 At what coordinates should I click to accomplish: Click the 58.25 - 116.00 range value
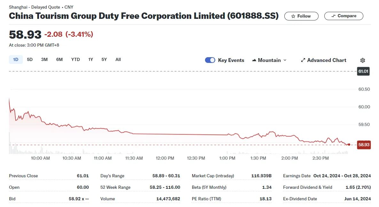click(x=165, y=187)
